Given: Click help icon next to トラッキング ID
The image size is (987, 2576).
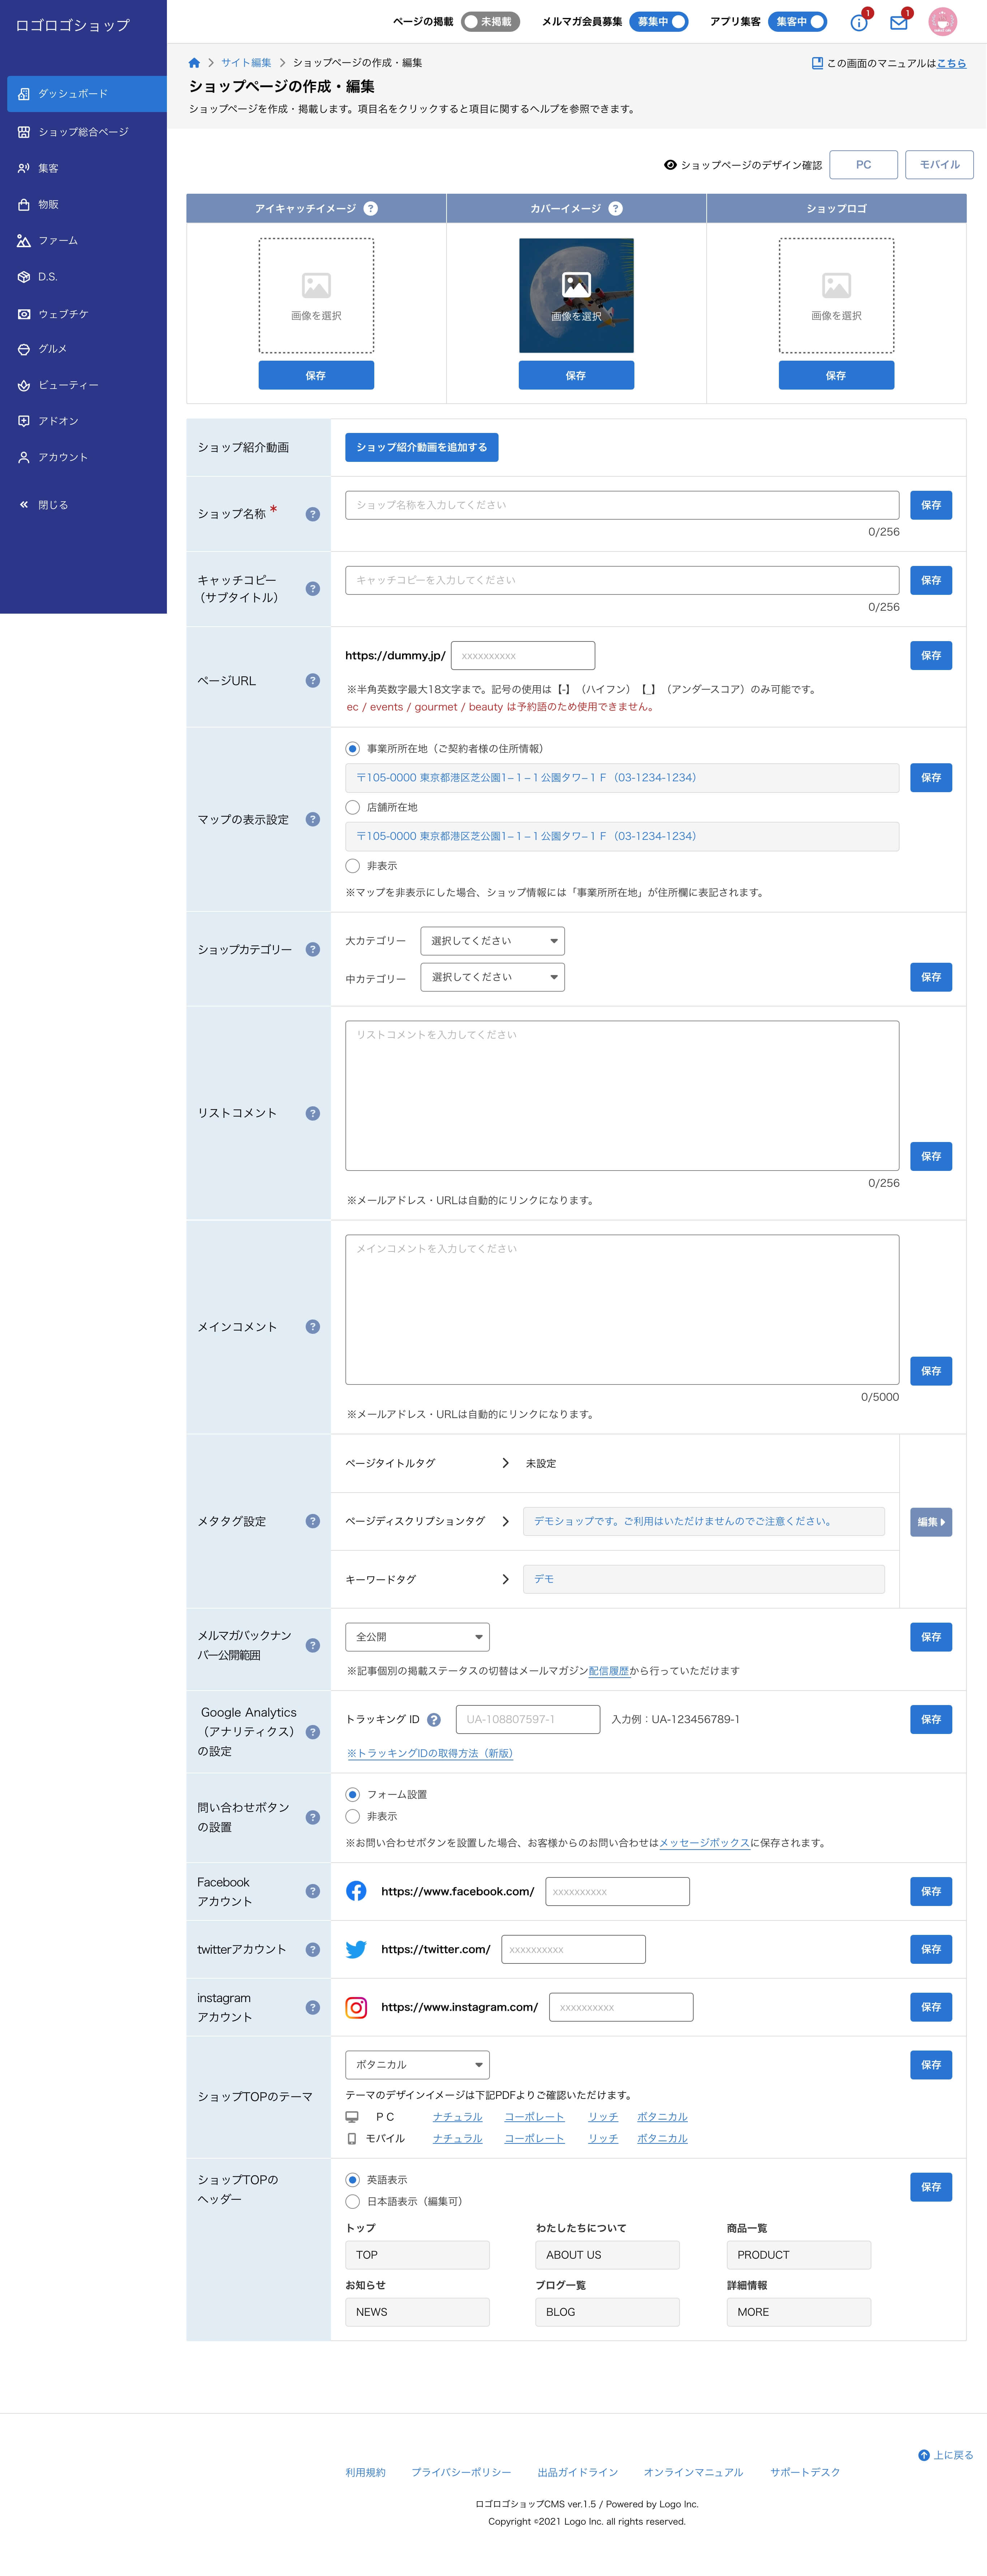Looking at the screenshot, I should point(434,1720).
